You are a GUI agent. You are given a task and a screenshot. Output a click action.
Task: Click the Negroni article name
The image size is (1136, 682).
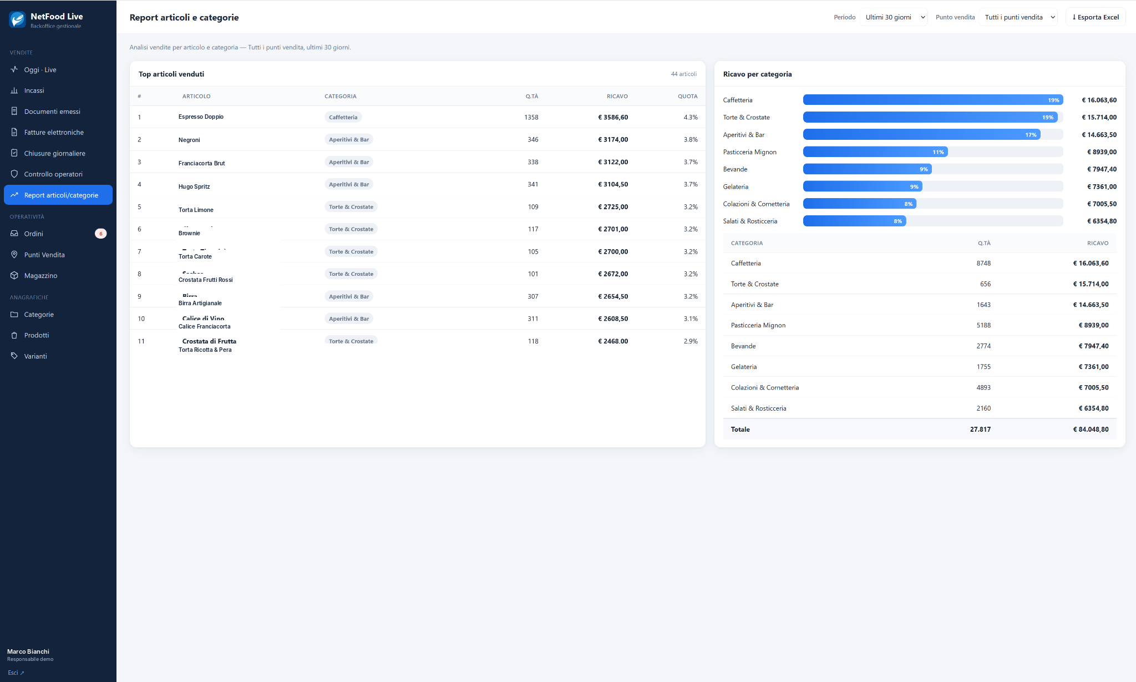(189, 140)
